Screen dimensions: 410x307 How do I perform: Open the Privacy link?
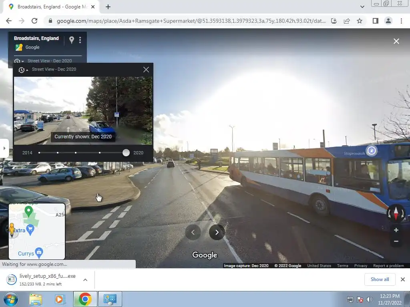point(361,266)
